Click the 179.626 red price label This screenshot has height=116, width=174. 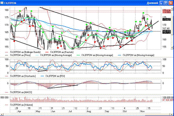point(167,11)
